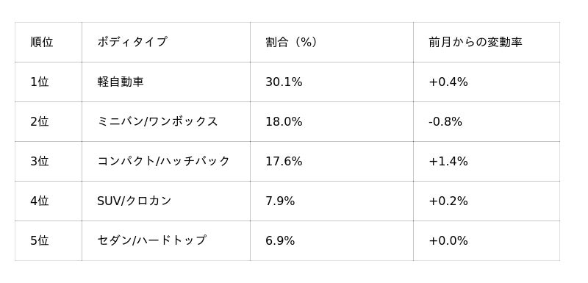
Task: Select the ミニバン/ワンボックス cell
Action: (166, 121)
